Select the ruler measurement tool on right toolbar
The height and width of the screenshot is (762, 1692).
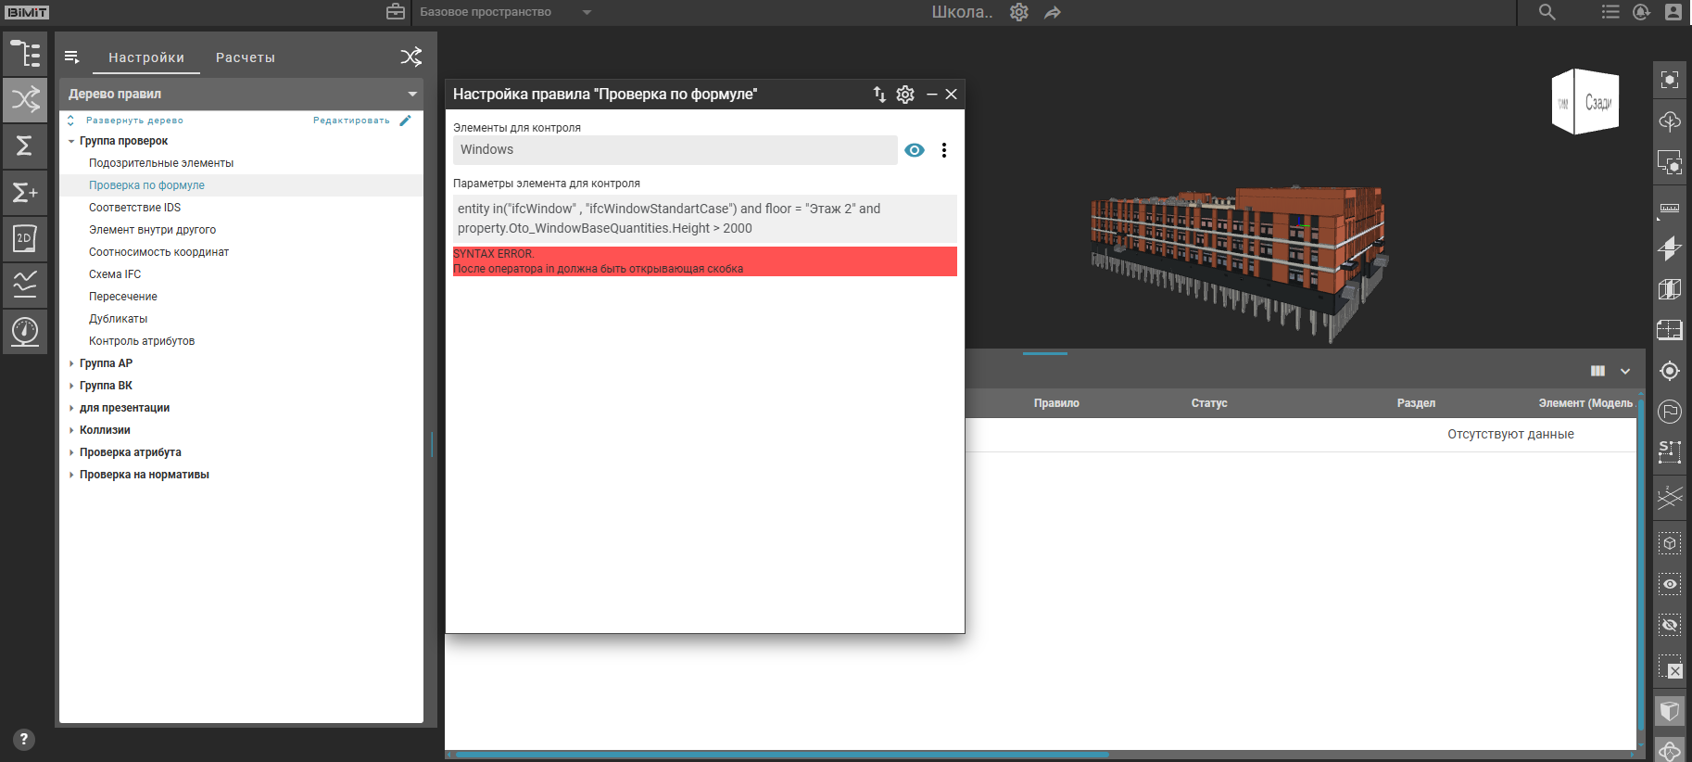(1669, 208)
